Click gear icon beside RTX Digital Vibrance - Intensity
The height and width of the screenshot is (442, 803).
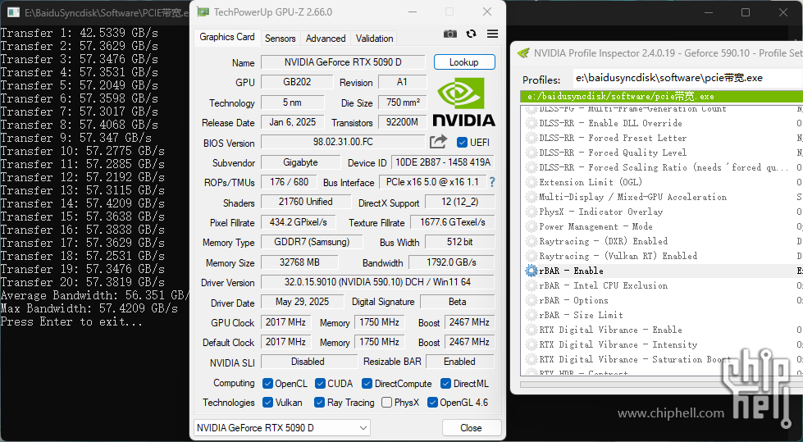click(531, 344)
